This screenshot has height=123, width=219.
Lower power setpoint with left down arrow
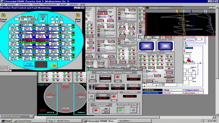coord(90,88)
